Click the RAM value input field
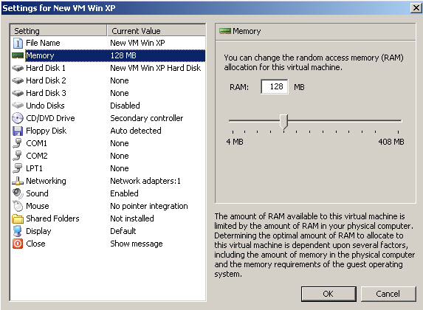This screenshot has width=423, height=310. 275,86
